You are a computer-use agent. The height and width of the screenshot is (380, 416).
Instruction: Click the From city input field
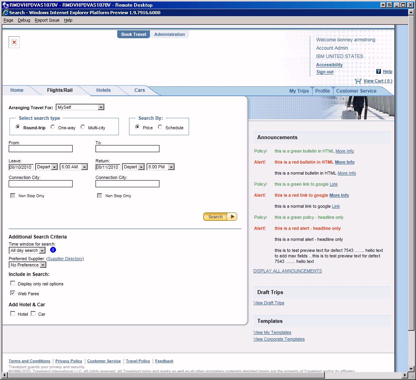(x=41, y=149)
